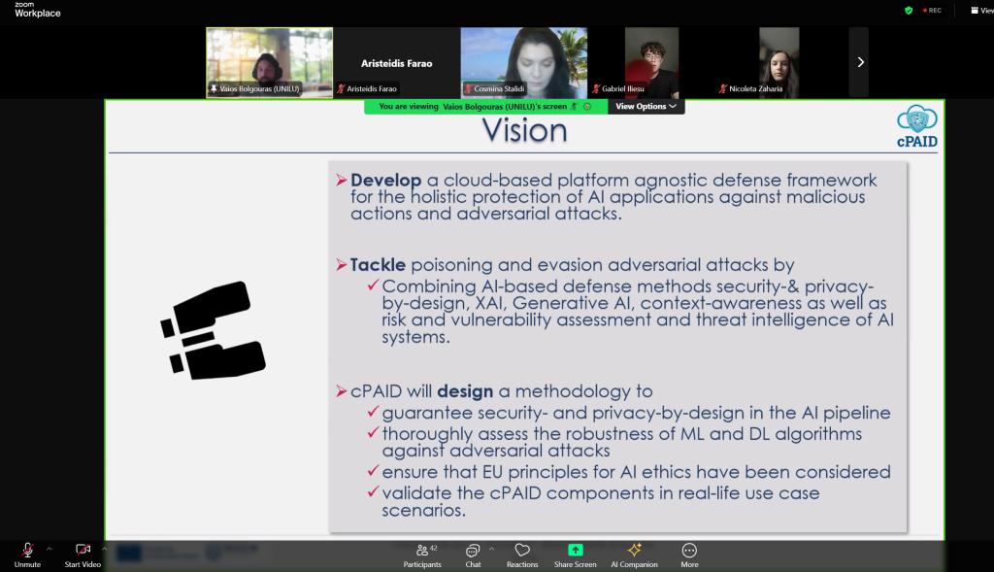Expand video options arrow beside Start Video
Image resolution: width=994 pixels, height=572 pixels.
point(105,549)
